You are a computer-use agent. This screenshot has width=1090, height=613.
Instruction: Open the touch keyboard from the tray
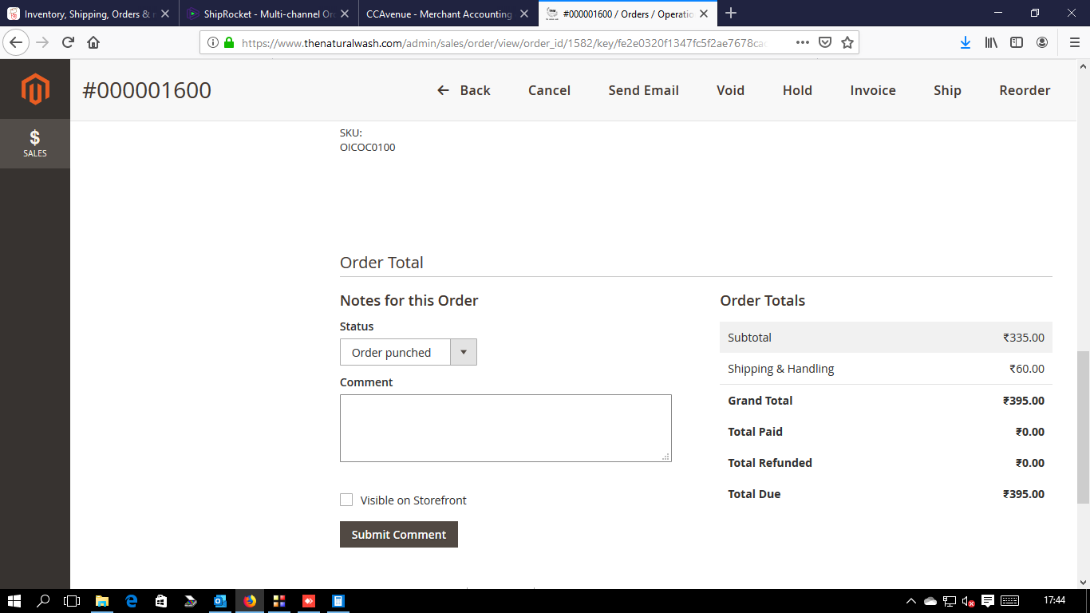click(x=1009, y=601)
